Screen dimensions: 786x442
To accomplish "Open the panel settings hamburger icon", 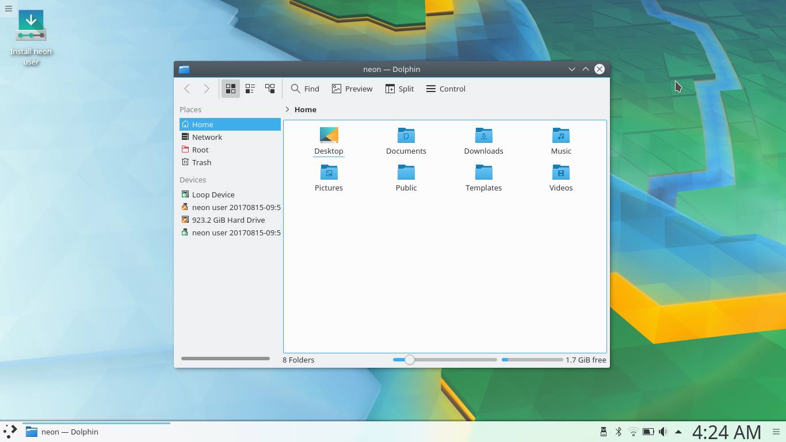I will (776, 432).
